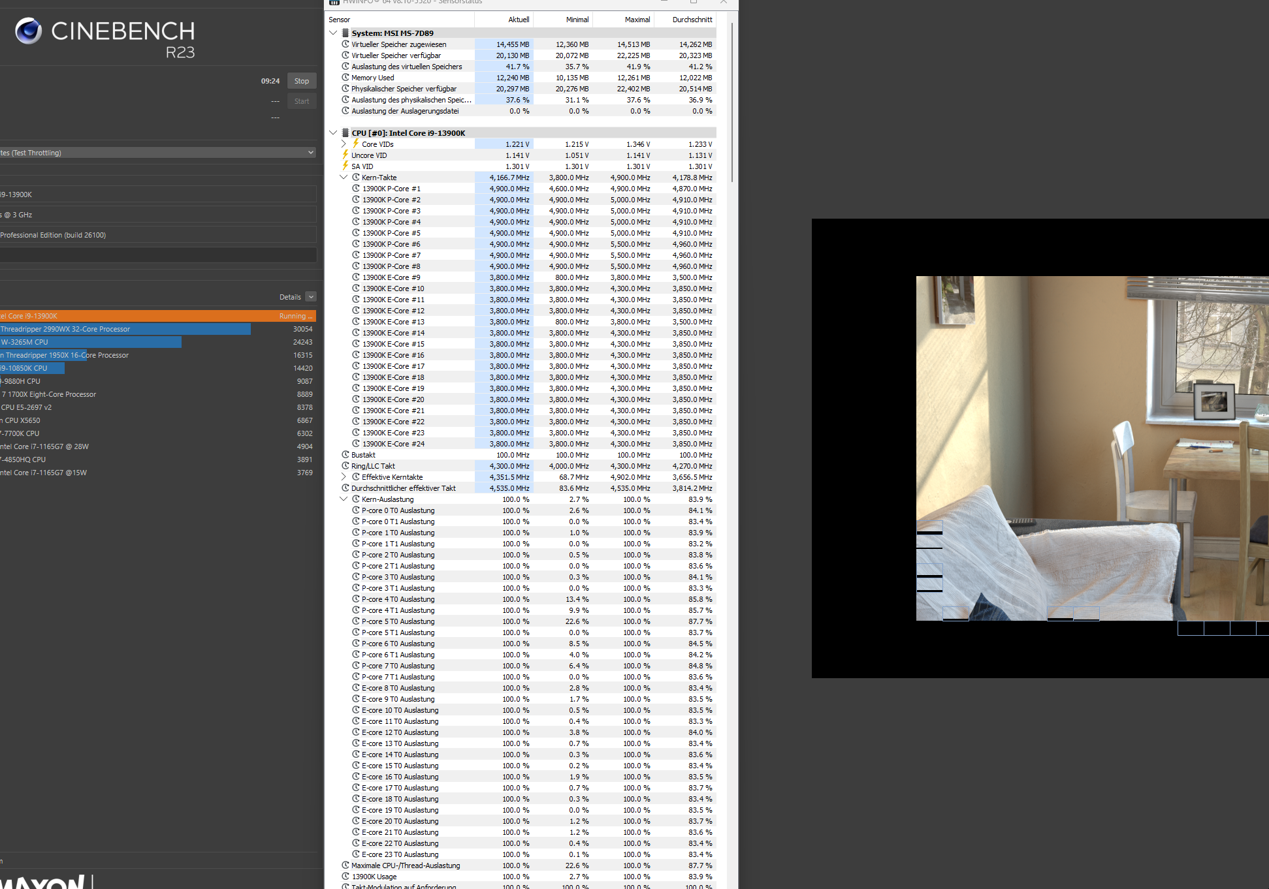Image resolution: width=1269 pixels, height=889 pixels.
Task: Collapse the Kern-Takte tree node
Action: 344,177
